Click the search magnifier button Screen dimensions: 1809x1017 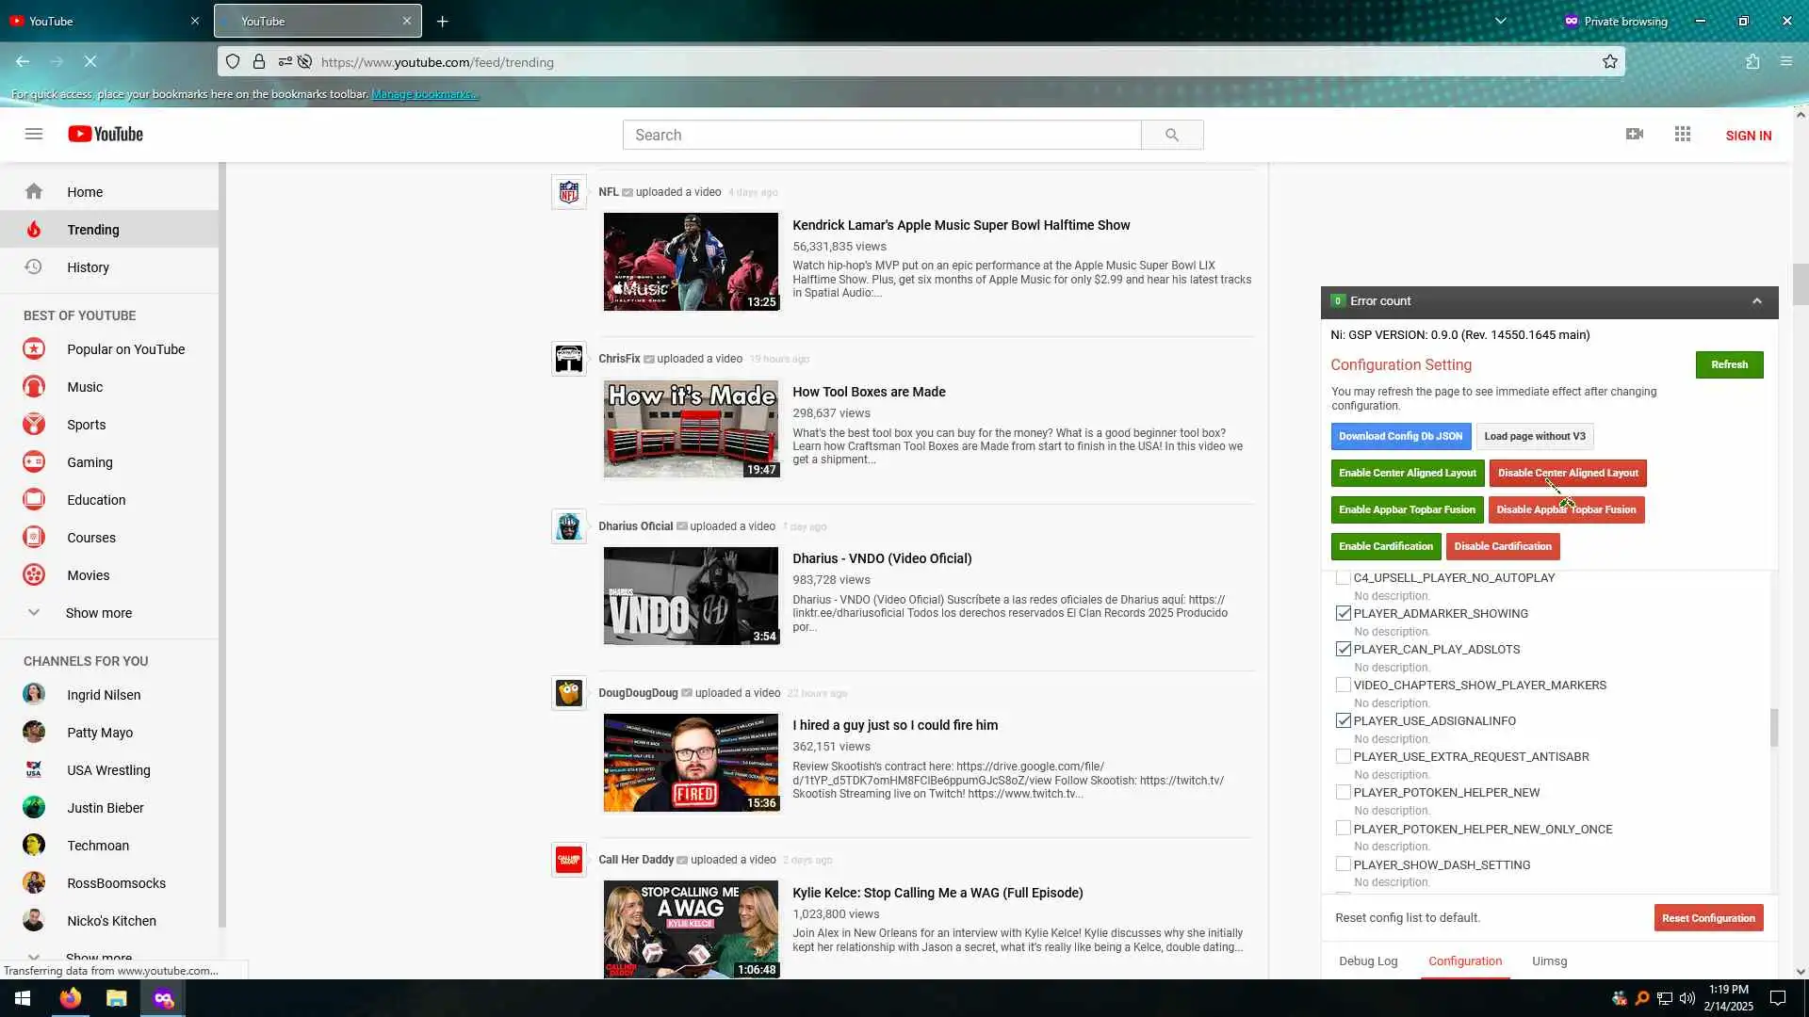pos(1171,135)
